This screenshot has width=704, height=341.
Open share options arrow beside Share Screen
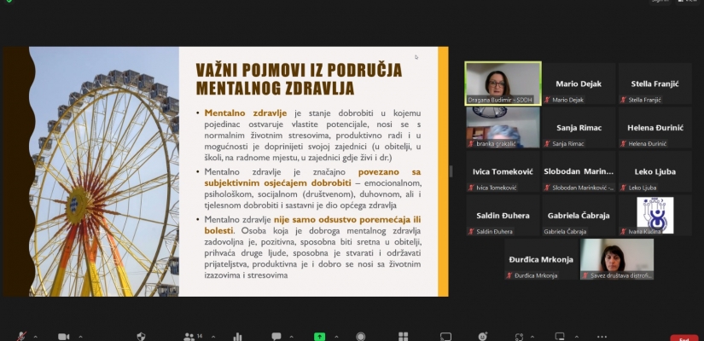(x=336, y=337)
